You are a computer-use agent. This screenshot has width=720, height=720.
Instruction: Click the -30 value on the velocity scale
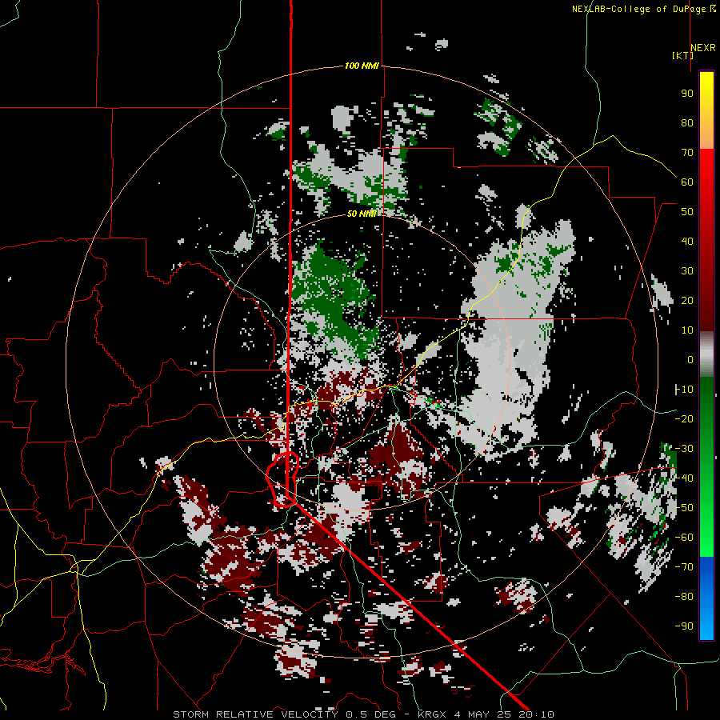click(x=684, y=449)
